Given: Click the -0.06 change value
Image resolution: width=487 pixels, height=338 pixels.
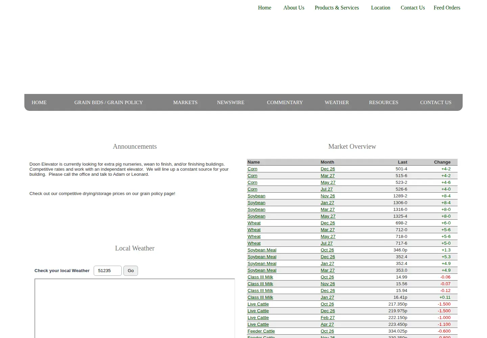Looking at the screenshot, I should [445, 277].
